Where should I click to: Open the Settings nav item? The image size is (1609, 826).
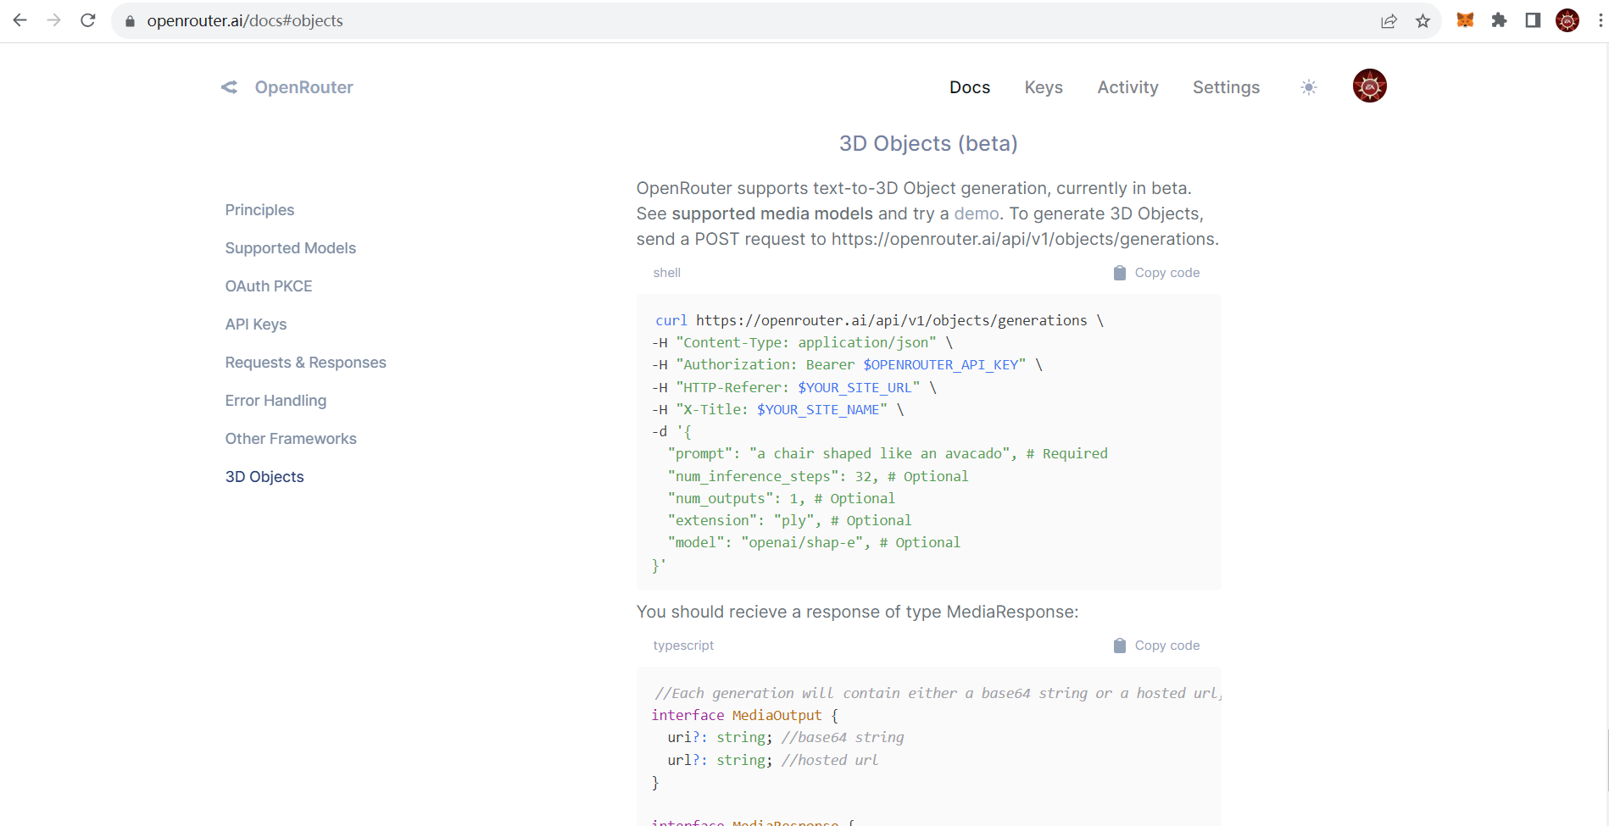click(1226, 87)
